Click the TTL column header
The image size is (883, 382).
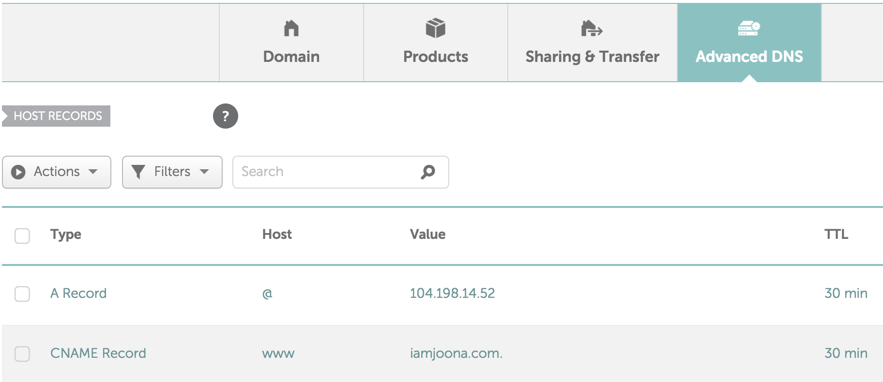pos(836,234)
